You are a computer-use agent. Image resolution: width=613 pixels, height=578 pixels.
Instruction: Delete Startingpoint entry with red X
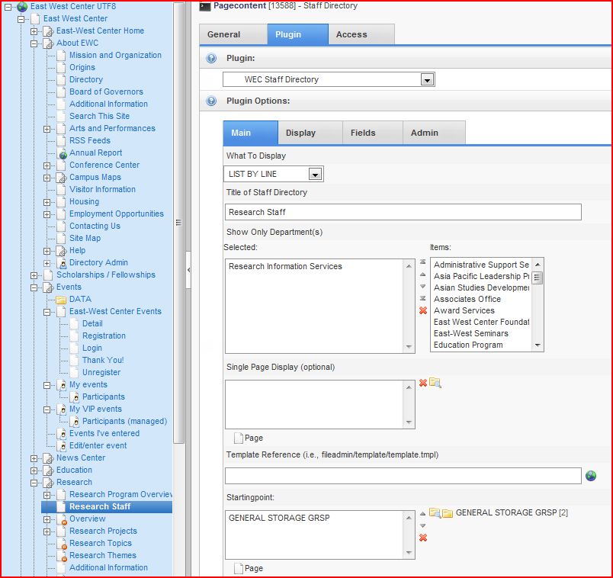423,538
